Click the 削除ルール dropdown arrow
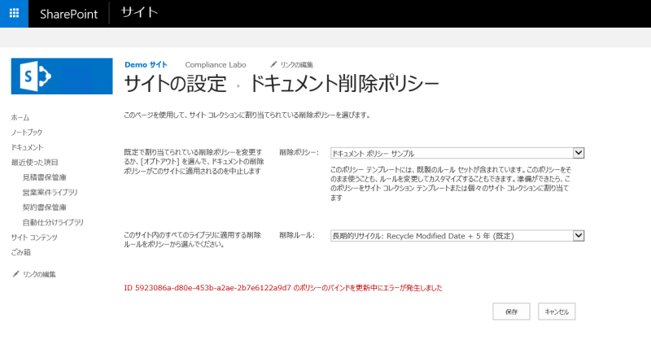Screen dimensions: 651x349 [579, 236]
